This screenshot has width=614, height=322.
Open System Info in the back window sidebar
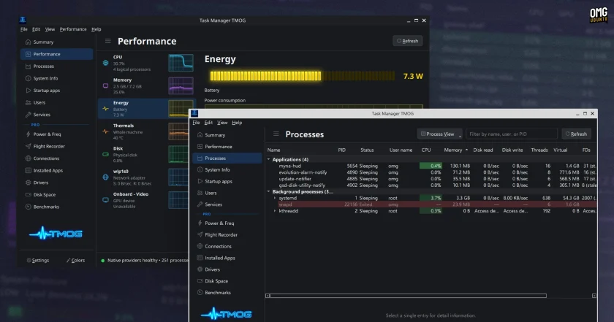click(x=42, y=78)
